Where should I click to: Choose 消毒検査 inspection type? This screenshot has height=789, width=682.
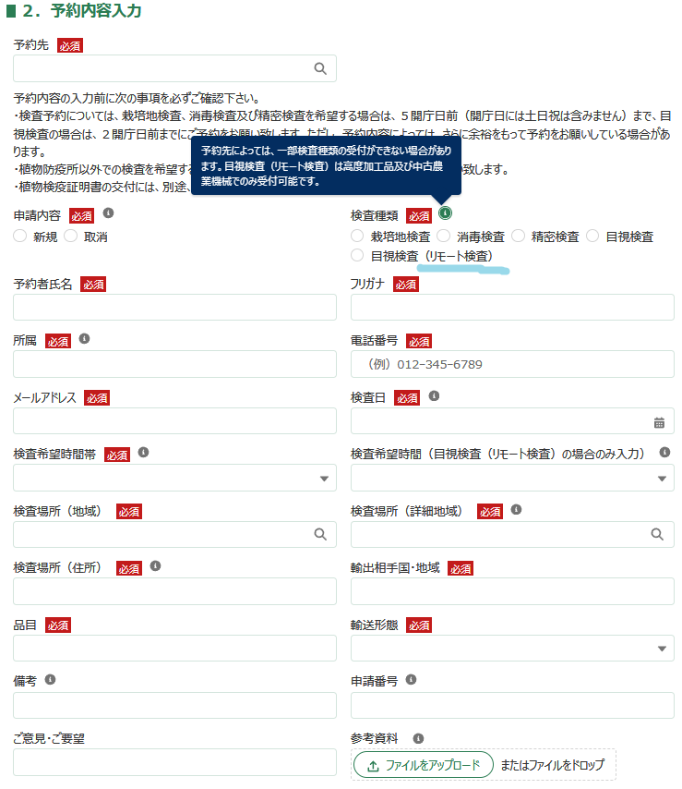pos(443,236)
